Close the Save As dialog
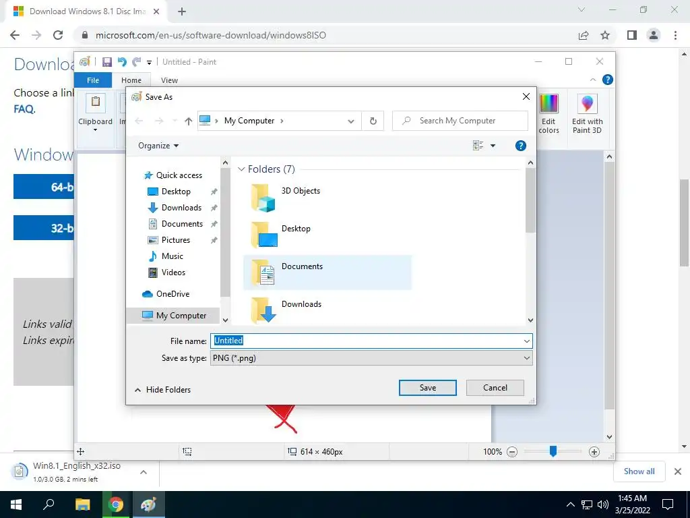This screenshot has width=690, height=518. coord(526,96)
